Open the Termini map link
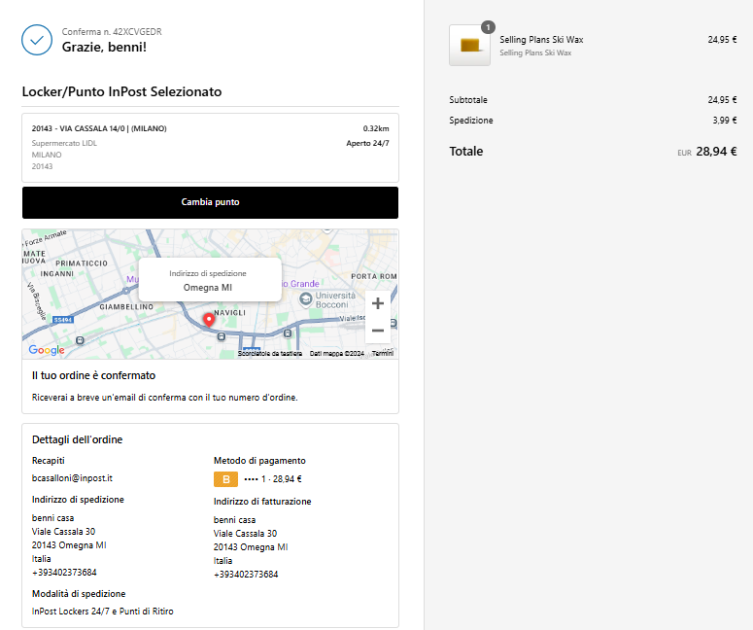753x630 pixels. tap(383, 353)
